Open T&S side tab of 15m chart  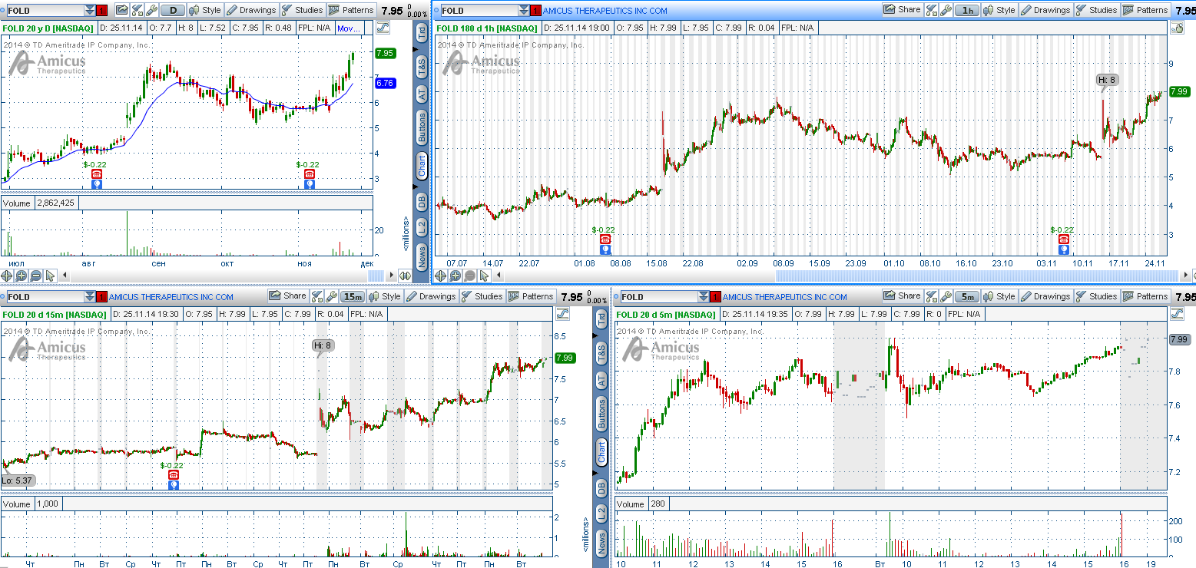[x=601, y=353]
